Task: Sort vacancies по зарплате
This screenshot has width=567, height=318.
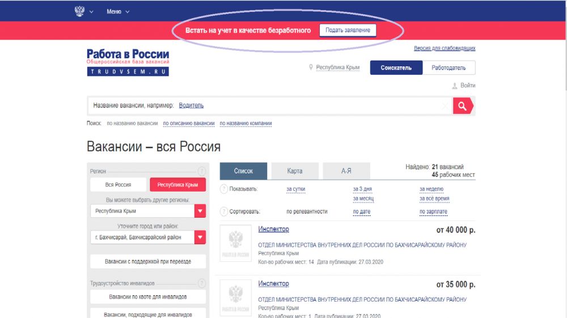Action: pyautogui.click(x=433, y=211)
